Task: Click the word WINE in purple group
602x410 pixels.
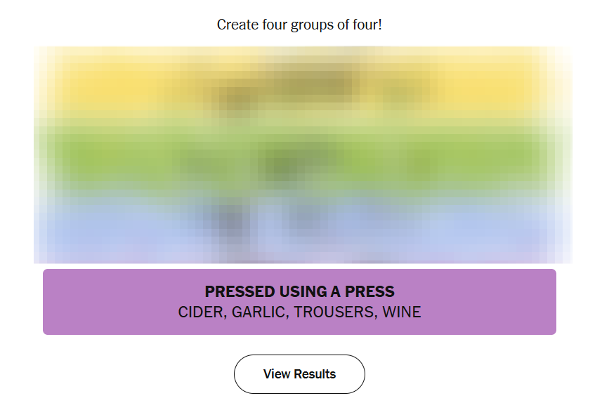Action: 401,312
